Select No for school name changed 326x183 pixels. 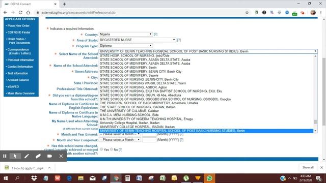pos(112,149)
